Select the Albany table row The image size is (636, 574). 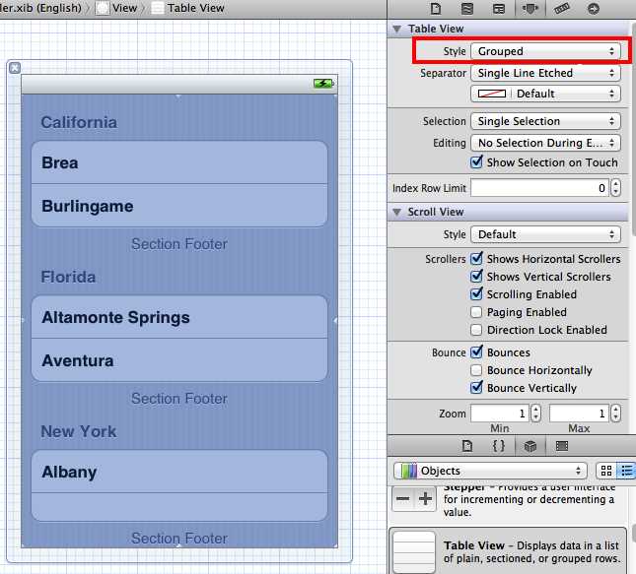179,472
